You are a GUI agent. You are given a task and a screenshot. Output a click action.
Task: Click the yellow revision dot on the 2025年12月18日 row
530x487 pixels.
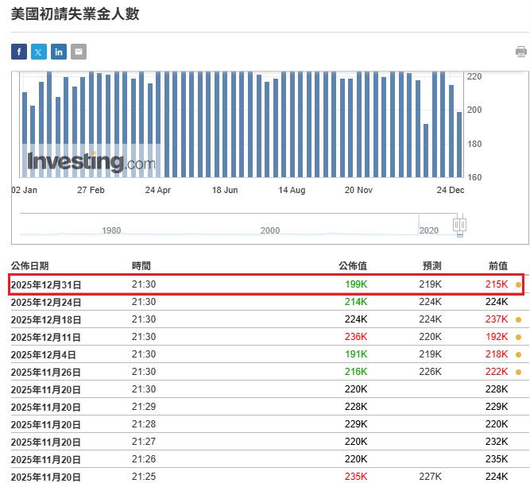tap(518, 319)
